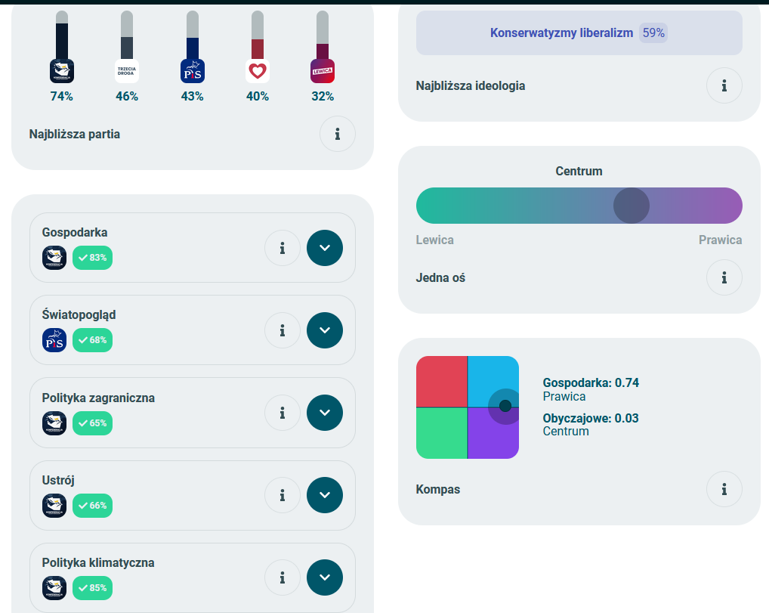769x613 pixels.
Task: Click the 59% ideology match badge
Action: tap(653, 33)
